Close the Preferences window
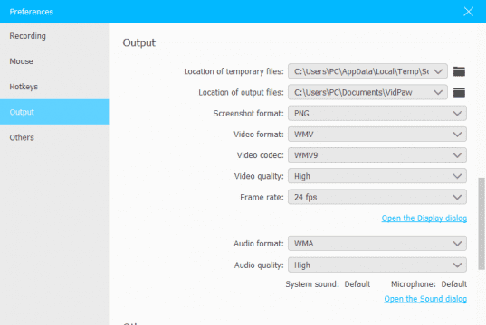 point(468,12)
